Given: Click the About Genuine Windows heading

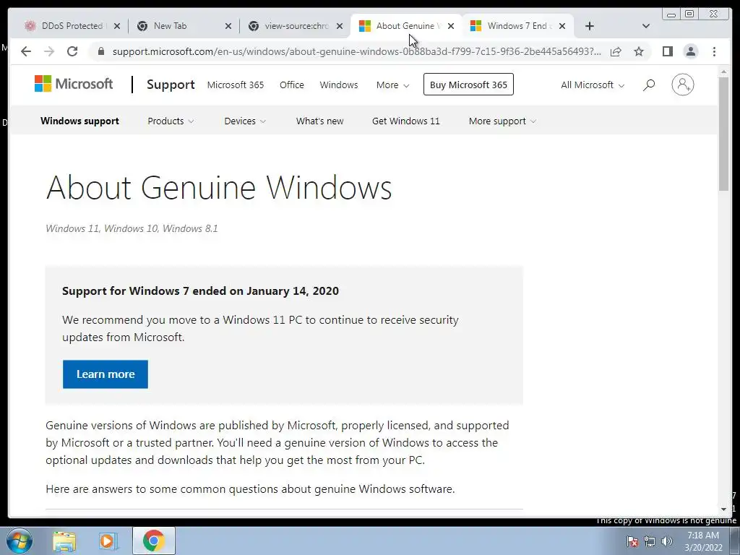Looking at the screenshot, I should tap(219, 187).
